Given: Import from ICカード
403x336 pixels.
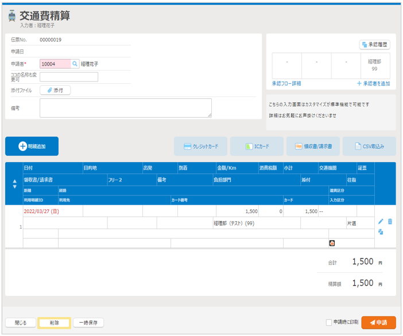Looking at the screenshot, I should pos(257,146).
